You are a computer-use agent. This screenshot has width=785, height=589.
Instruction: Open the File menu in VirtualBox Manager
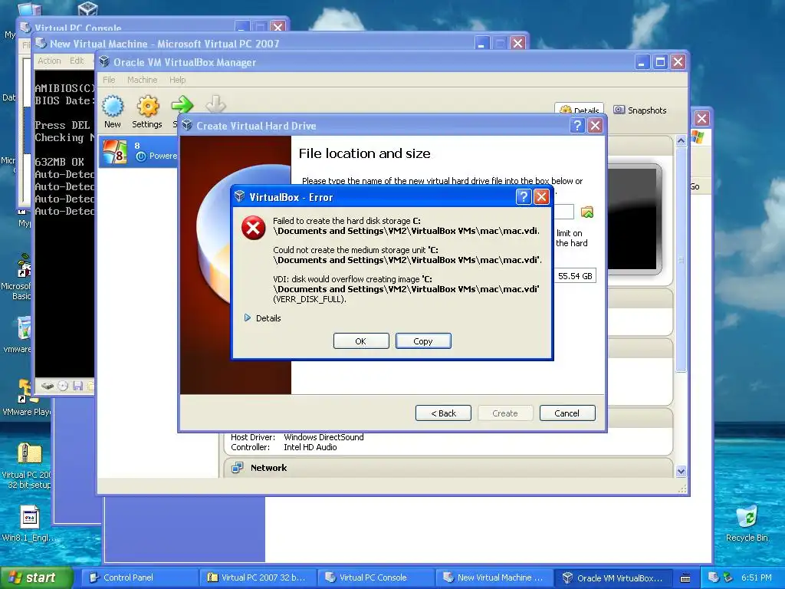[109, 80]
